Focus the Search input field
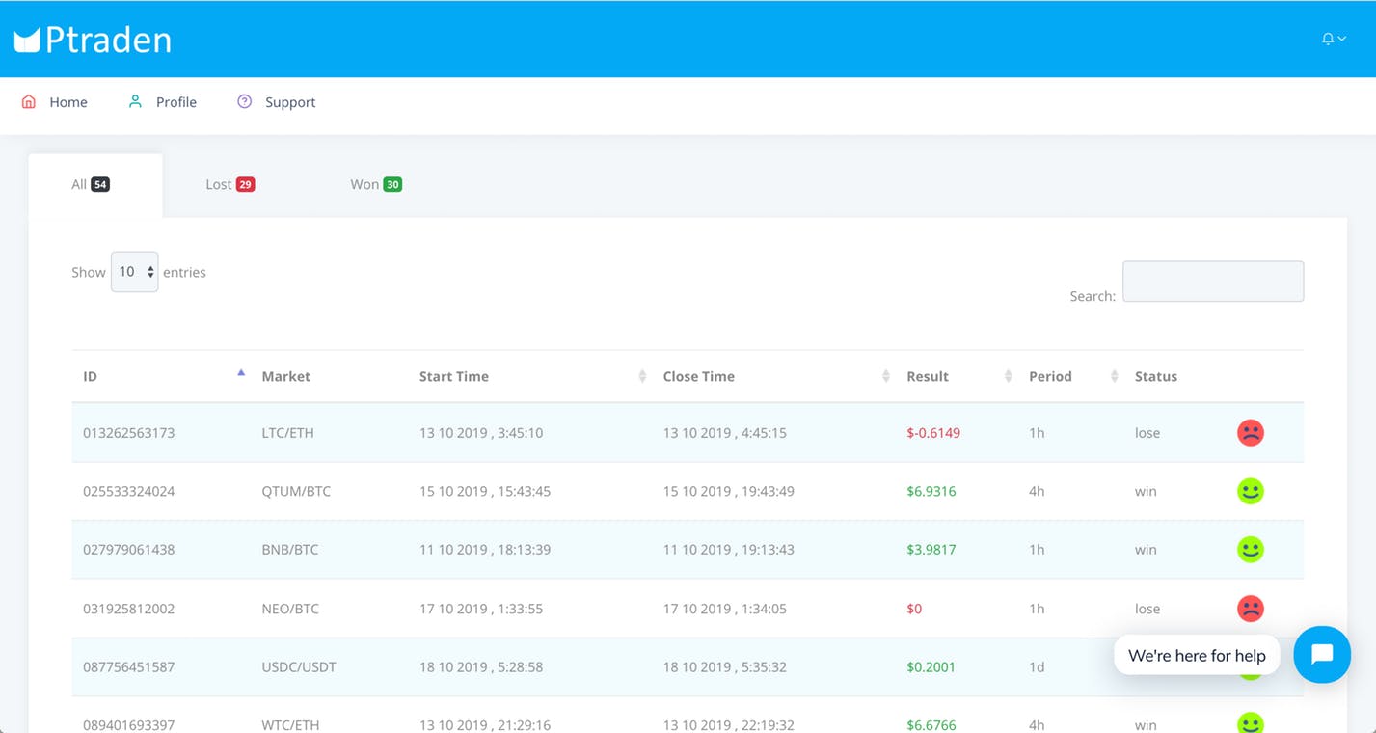Image resolution: width=1376 pixels, height=733 pixels. pyautogui.click(x=1212, y=282)
